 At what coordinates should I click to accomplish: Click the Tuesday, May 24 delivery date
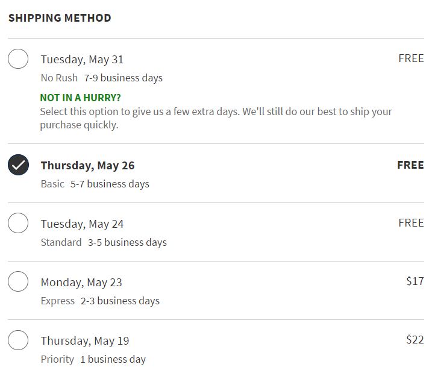[x=82, y=224]
